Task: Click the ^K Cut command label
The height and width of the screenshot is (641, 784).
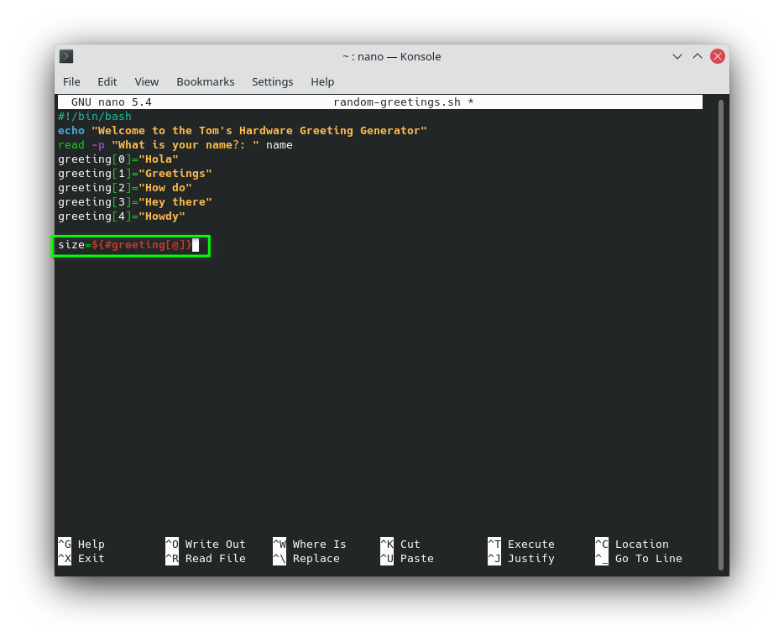Action: [405, 544]
